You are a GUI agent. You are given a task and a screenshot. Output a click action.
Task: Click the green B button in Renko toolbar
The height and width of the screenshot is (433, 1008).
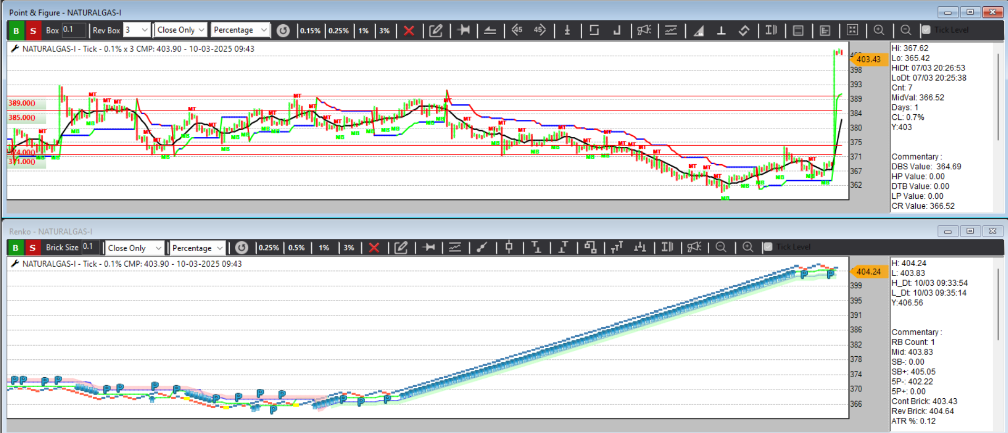coord(16,247)
